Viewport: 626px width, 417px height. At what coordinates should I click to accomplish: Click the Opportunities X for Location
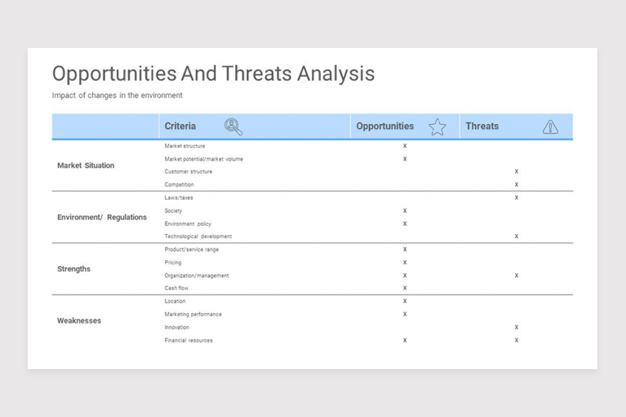[405, 301]
